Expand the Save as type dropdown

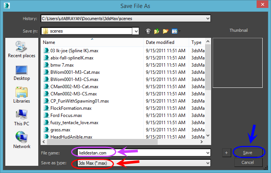pyautogui.click(x=208, y=163)
